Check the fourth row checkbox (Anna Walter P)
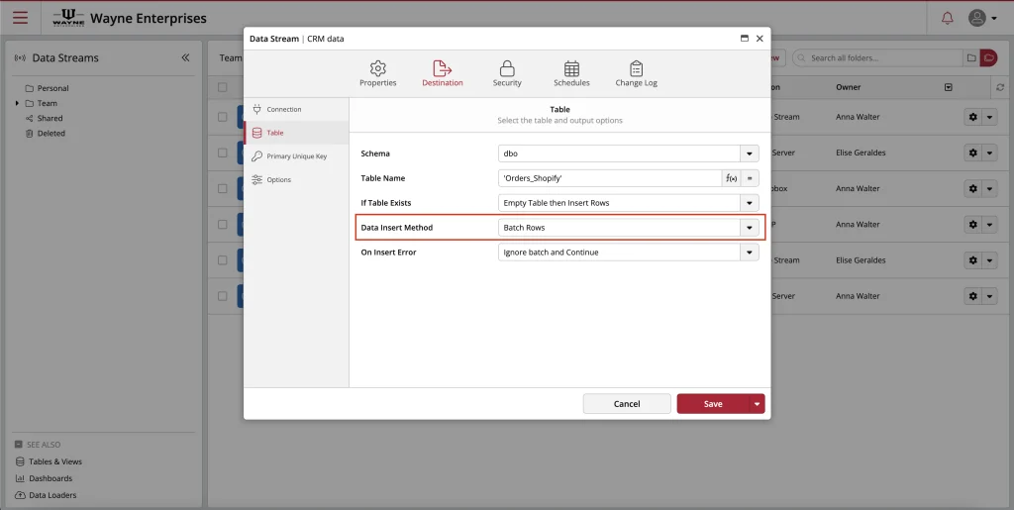This screenshot has width=1014, height=510. [x=223, y=224]
